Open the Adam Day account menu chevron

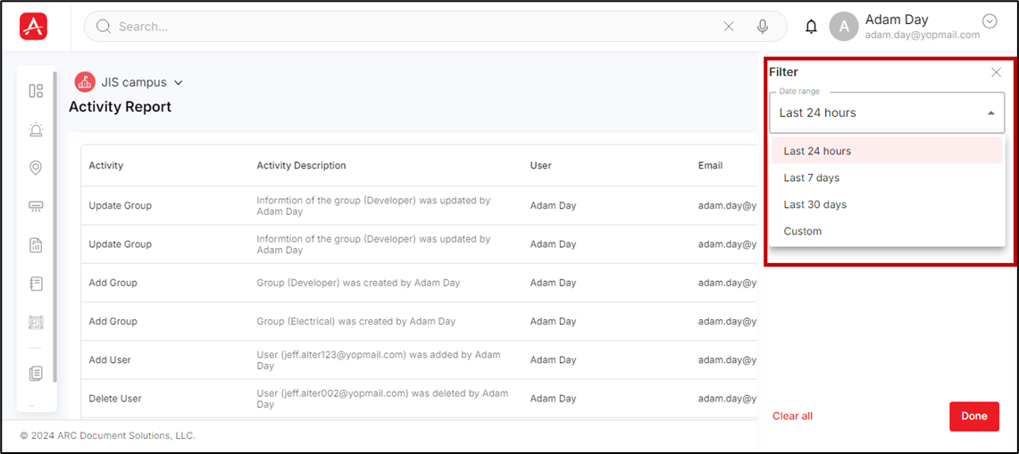pos(989,21)
